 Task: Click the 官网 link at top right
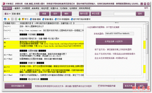(x=146, y=8)
